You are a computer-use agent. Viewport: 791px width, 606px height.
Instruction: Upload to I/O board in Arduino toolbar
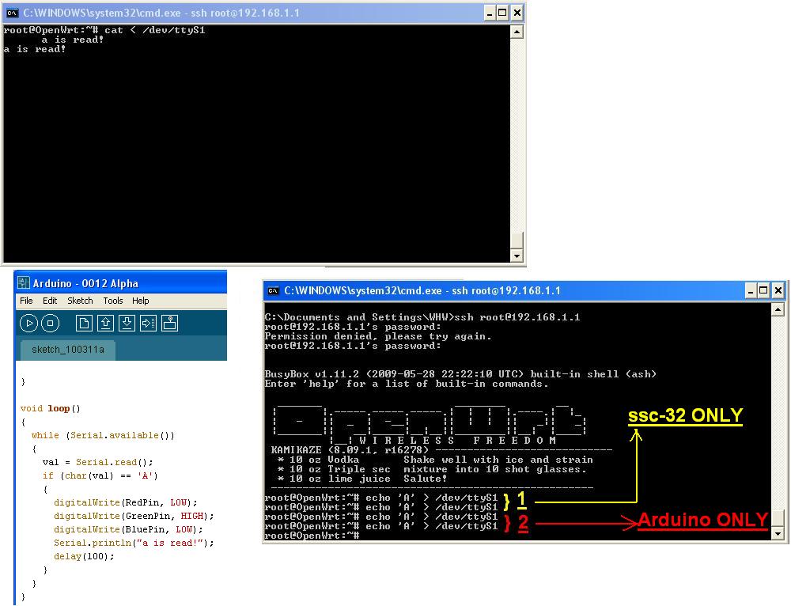coord(149,324)
